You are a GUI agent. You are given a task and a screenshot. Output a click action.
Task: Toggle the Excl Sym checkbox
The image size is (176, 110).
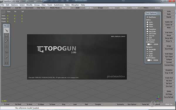pyautogui.click(x=147, y=40)
